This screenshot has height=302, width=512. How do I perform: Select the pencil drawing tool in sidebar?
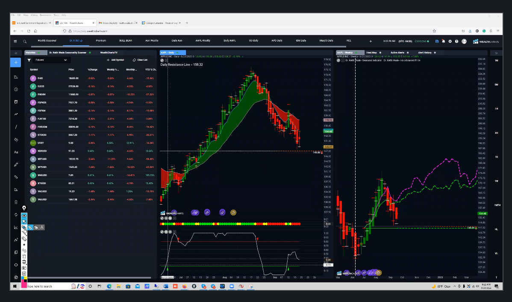pos(16,164)
